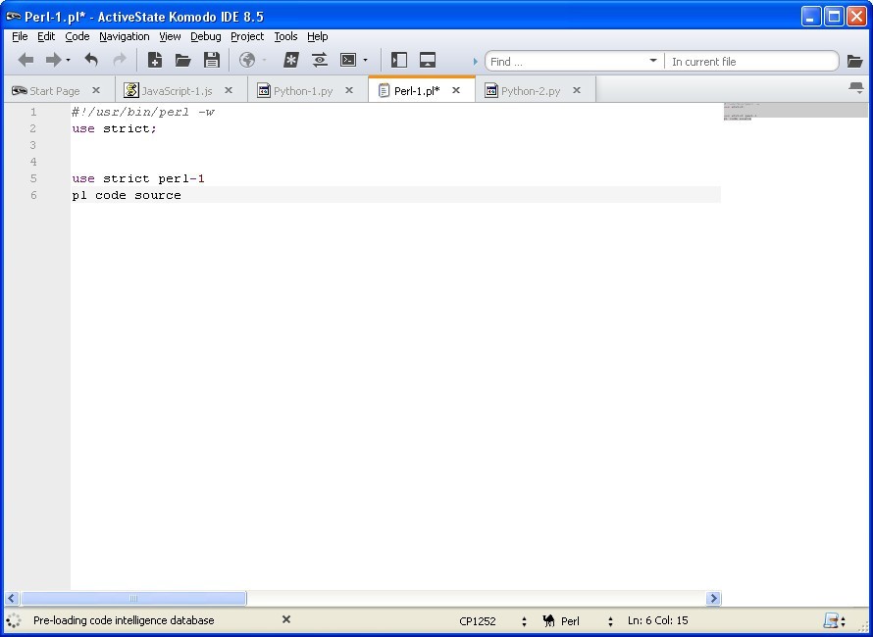Click the horizontal scrollbar thumb
Viewport: 873px width, 637px height.
click(133, 599)
